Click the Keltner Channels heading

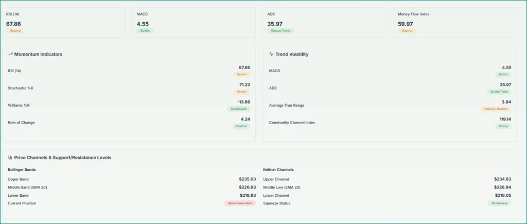278,169
